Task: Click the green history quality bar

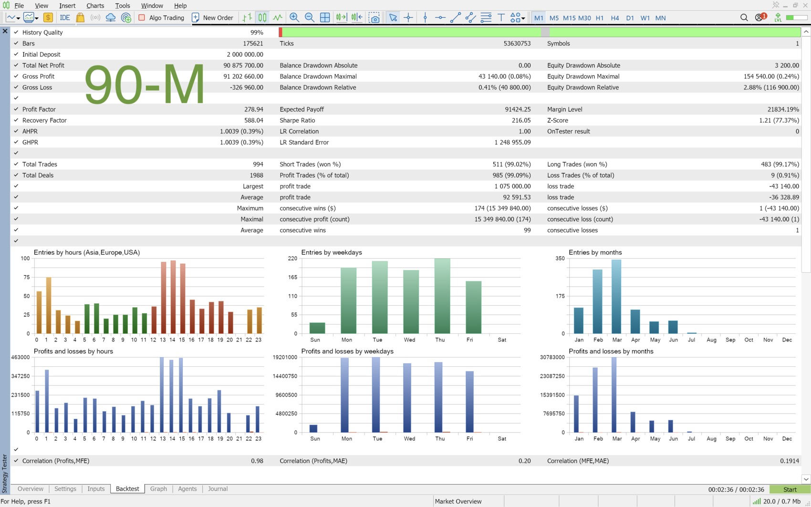Action: [x=540, y=32]
